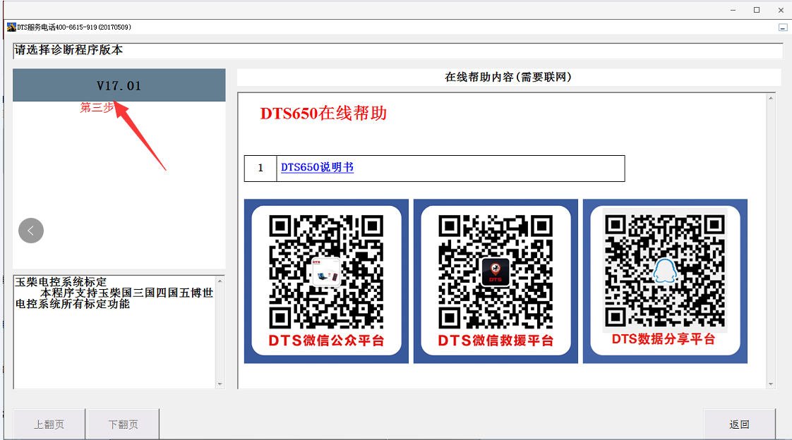This screenshot has height=440, width=792.
Task: Click the 下翻页 button
Action: (123, 424)
